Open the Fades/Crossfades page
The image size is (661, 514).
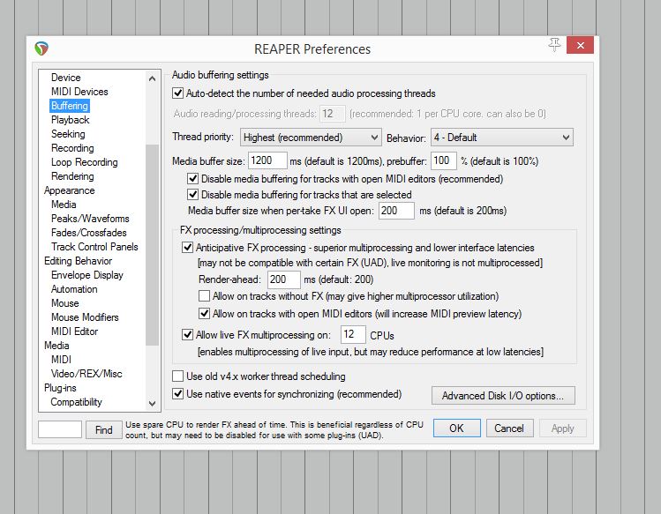(88, 233)
